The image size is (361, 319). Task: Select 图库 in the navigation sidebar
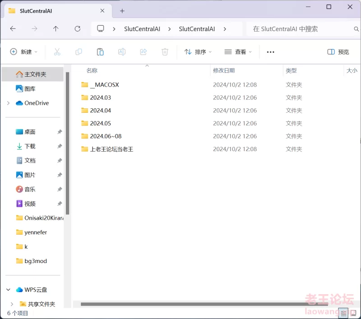(30, 88)
